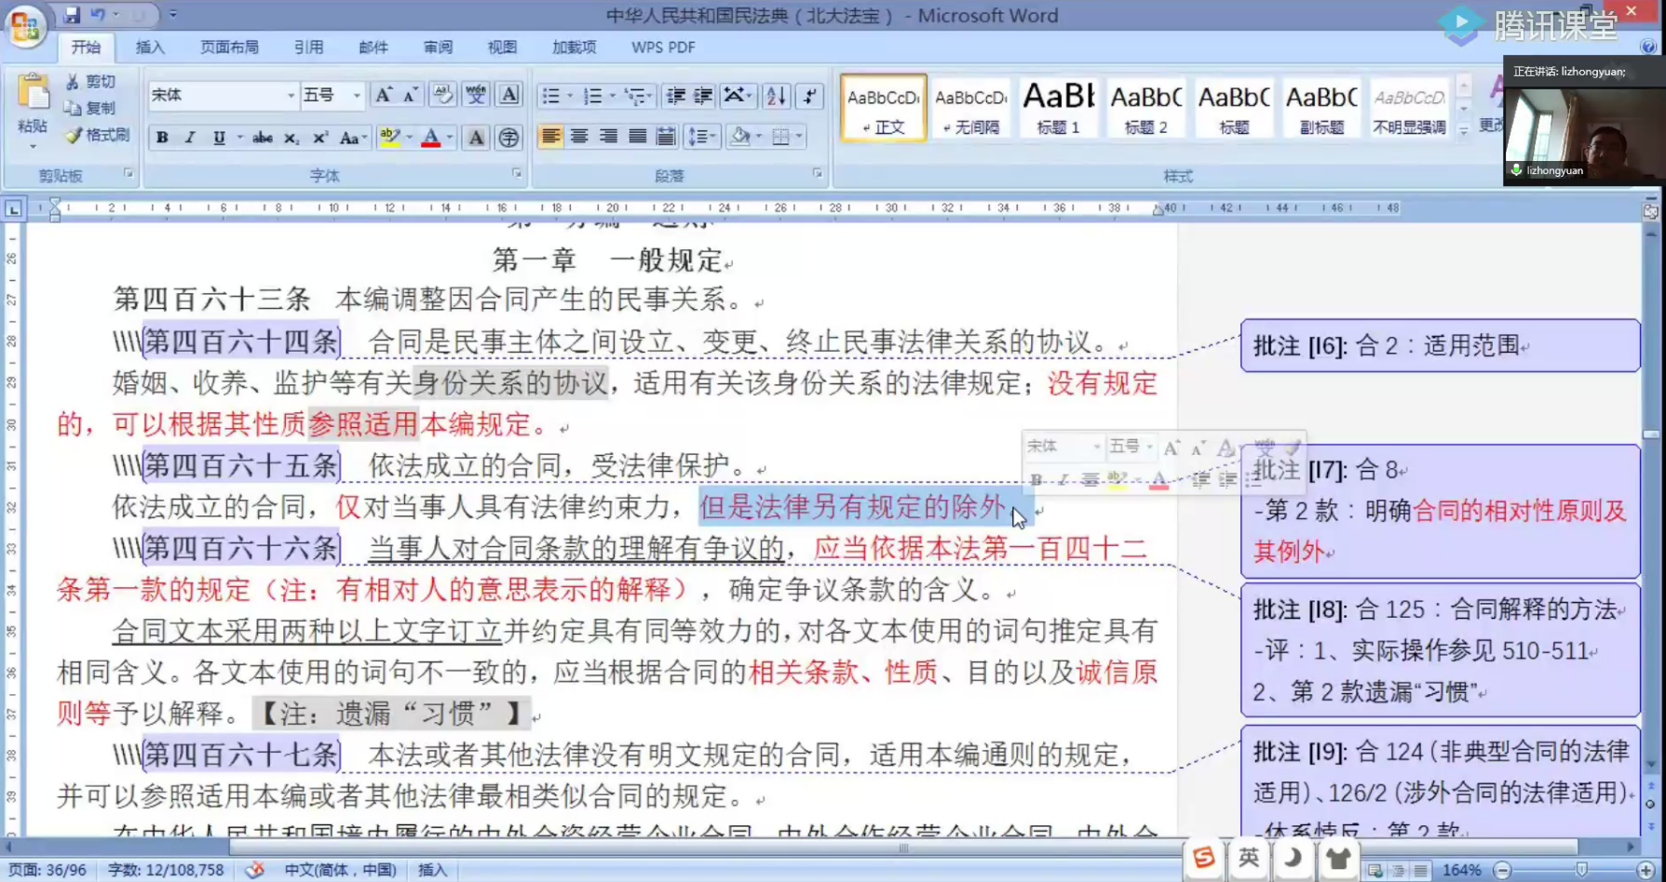Open the 审阅 ribbon tab

pyautogui.click(x=438, y=47)
